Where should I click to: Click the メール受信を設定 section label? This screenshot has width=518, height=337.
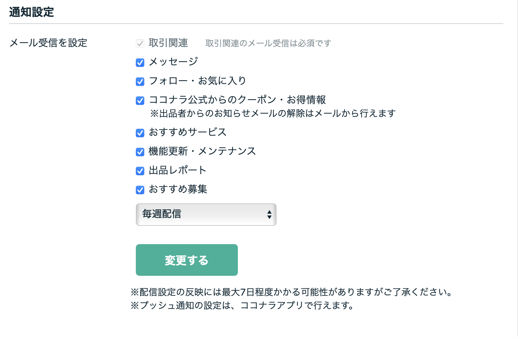pyautogui.click(x=48, y=43)
